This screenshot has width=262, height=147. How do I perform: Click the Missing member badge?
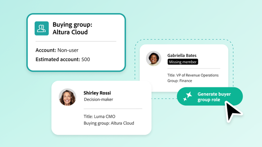(183, 62)
